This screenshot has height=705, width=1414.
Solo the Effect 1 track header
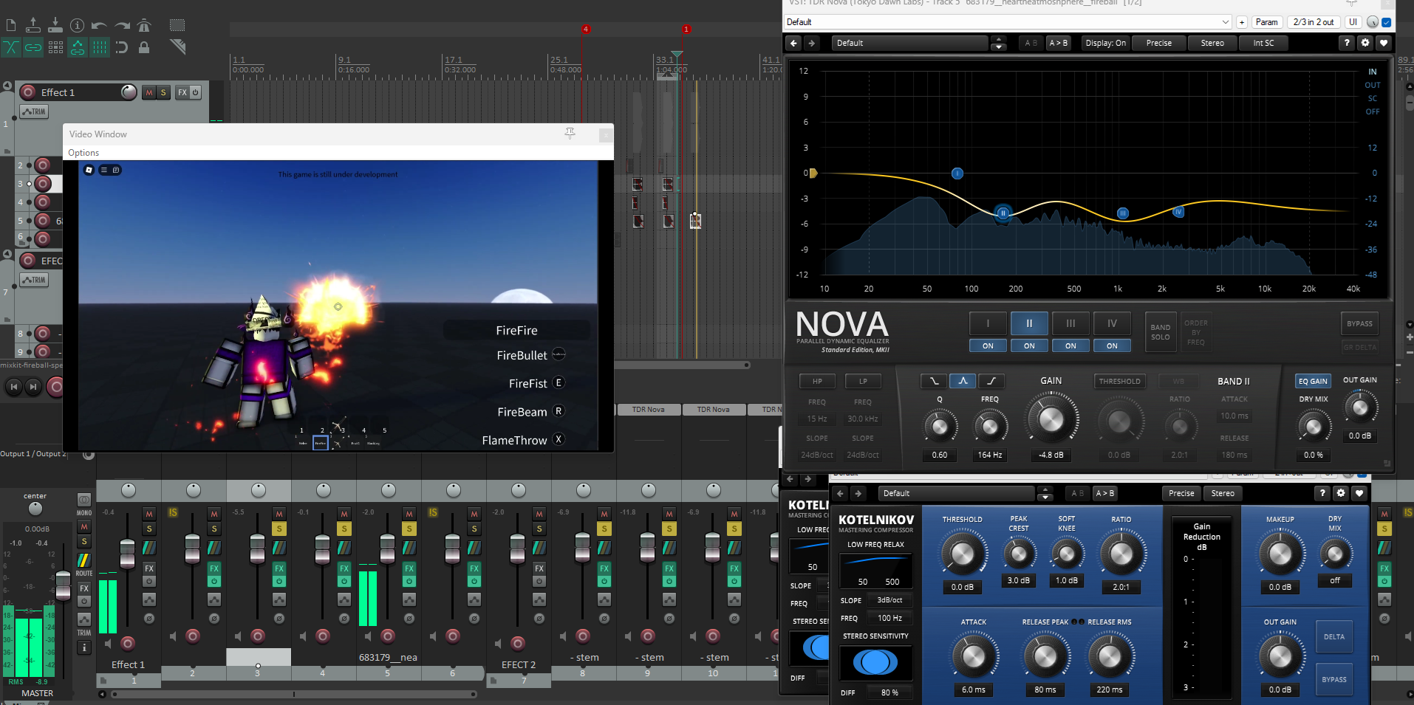coord(163,92)
